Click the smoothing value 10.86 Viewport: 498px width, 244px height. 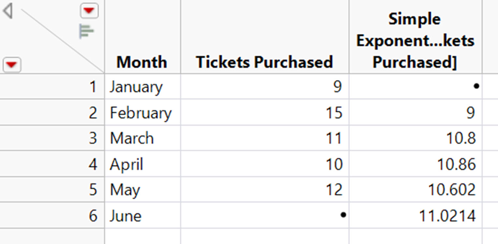point(416,164)
